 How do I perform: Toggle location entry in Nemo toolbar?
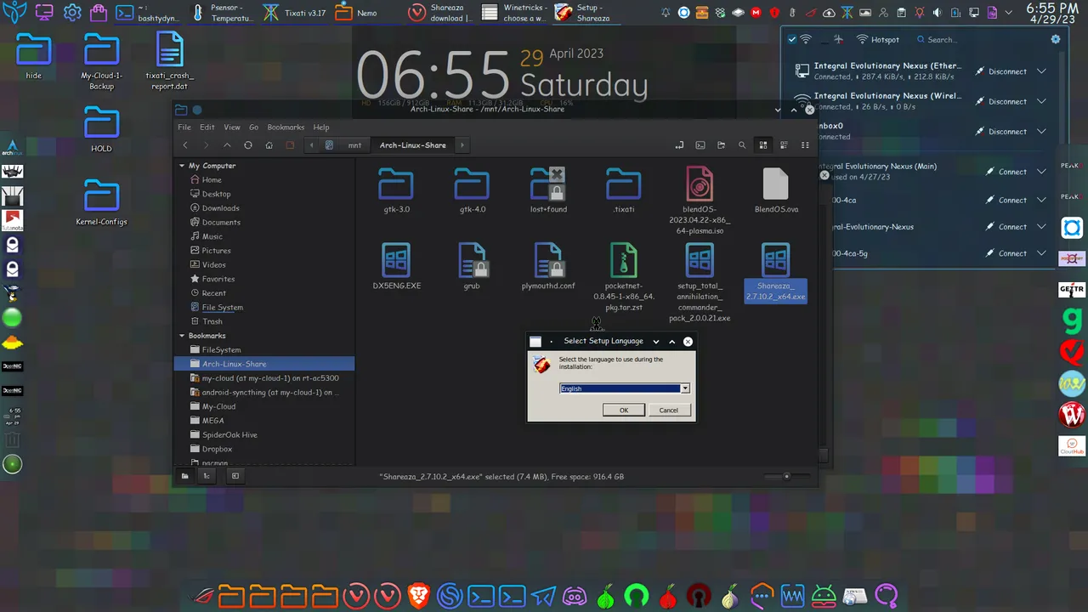click(x=679, y=145)
